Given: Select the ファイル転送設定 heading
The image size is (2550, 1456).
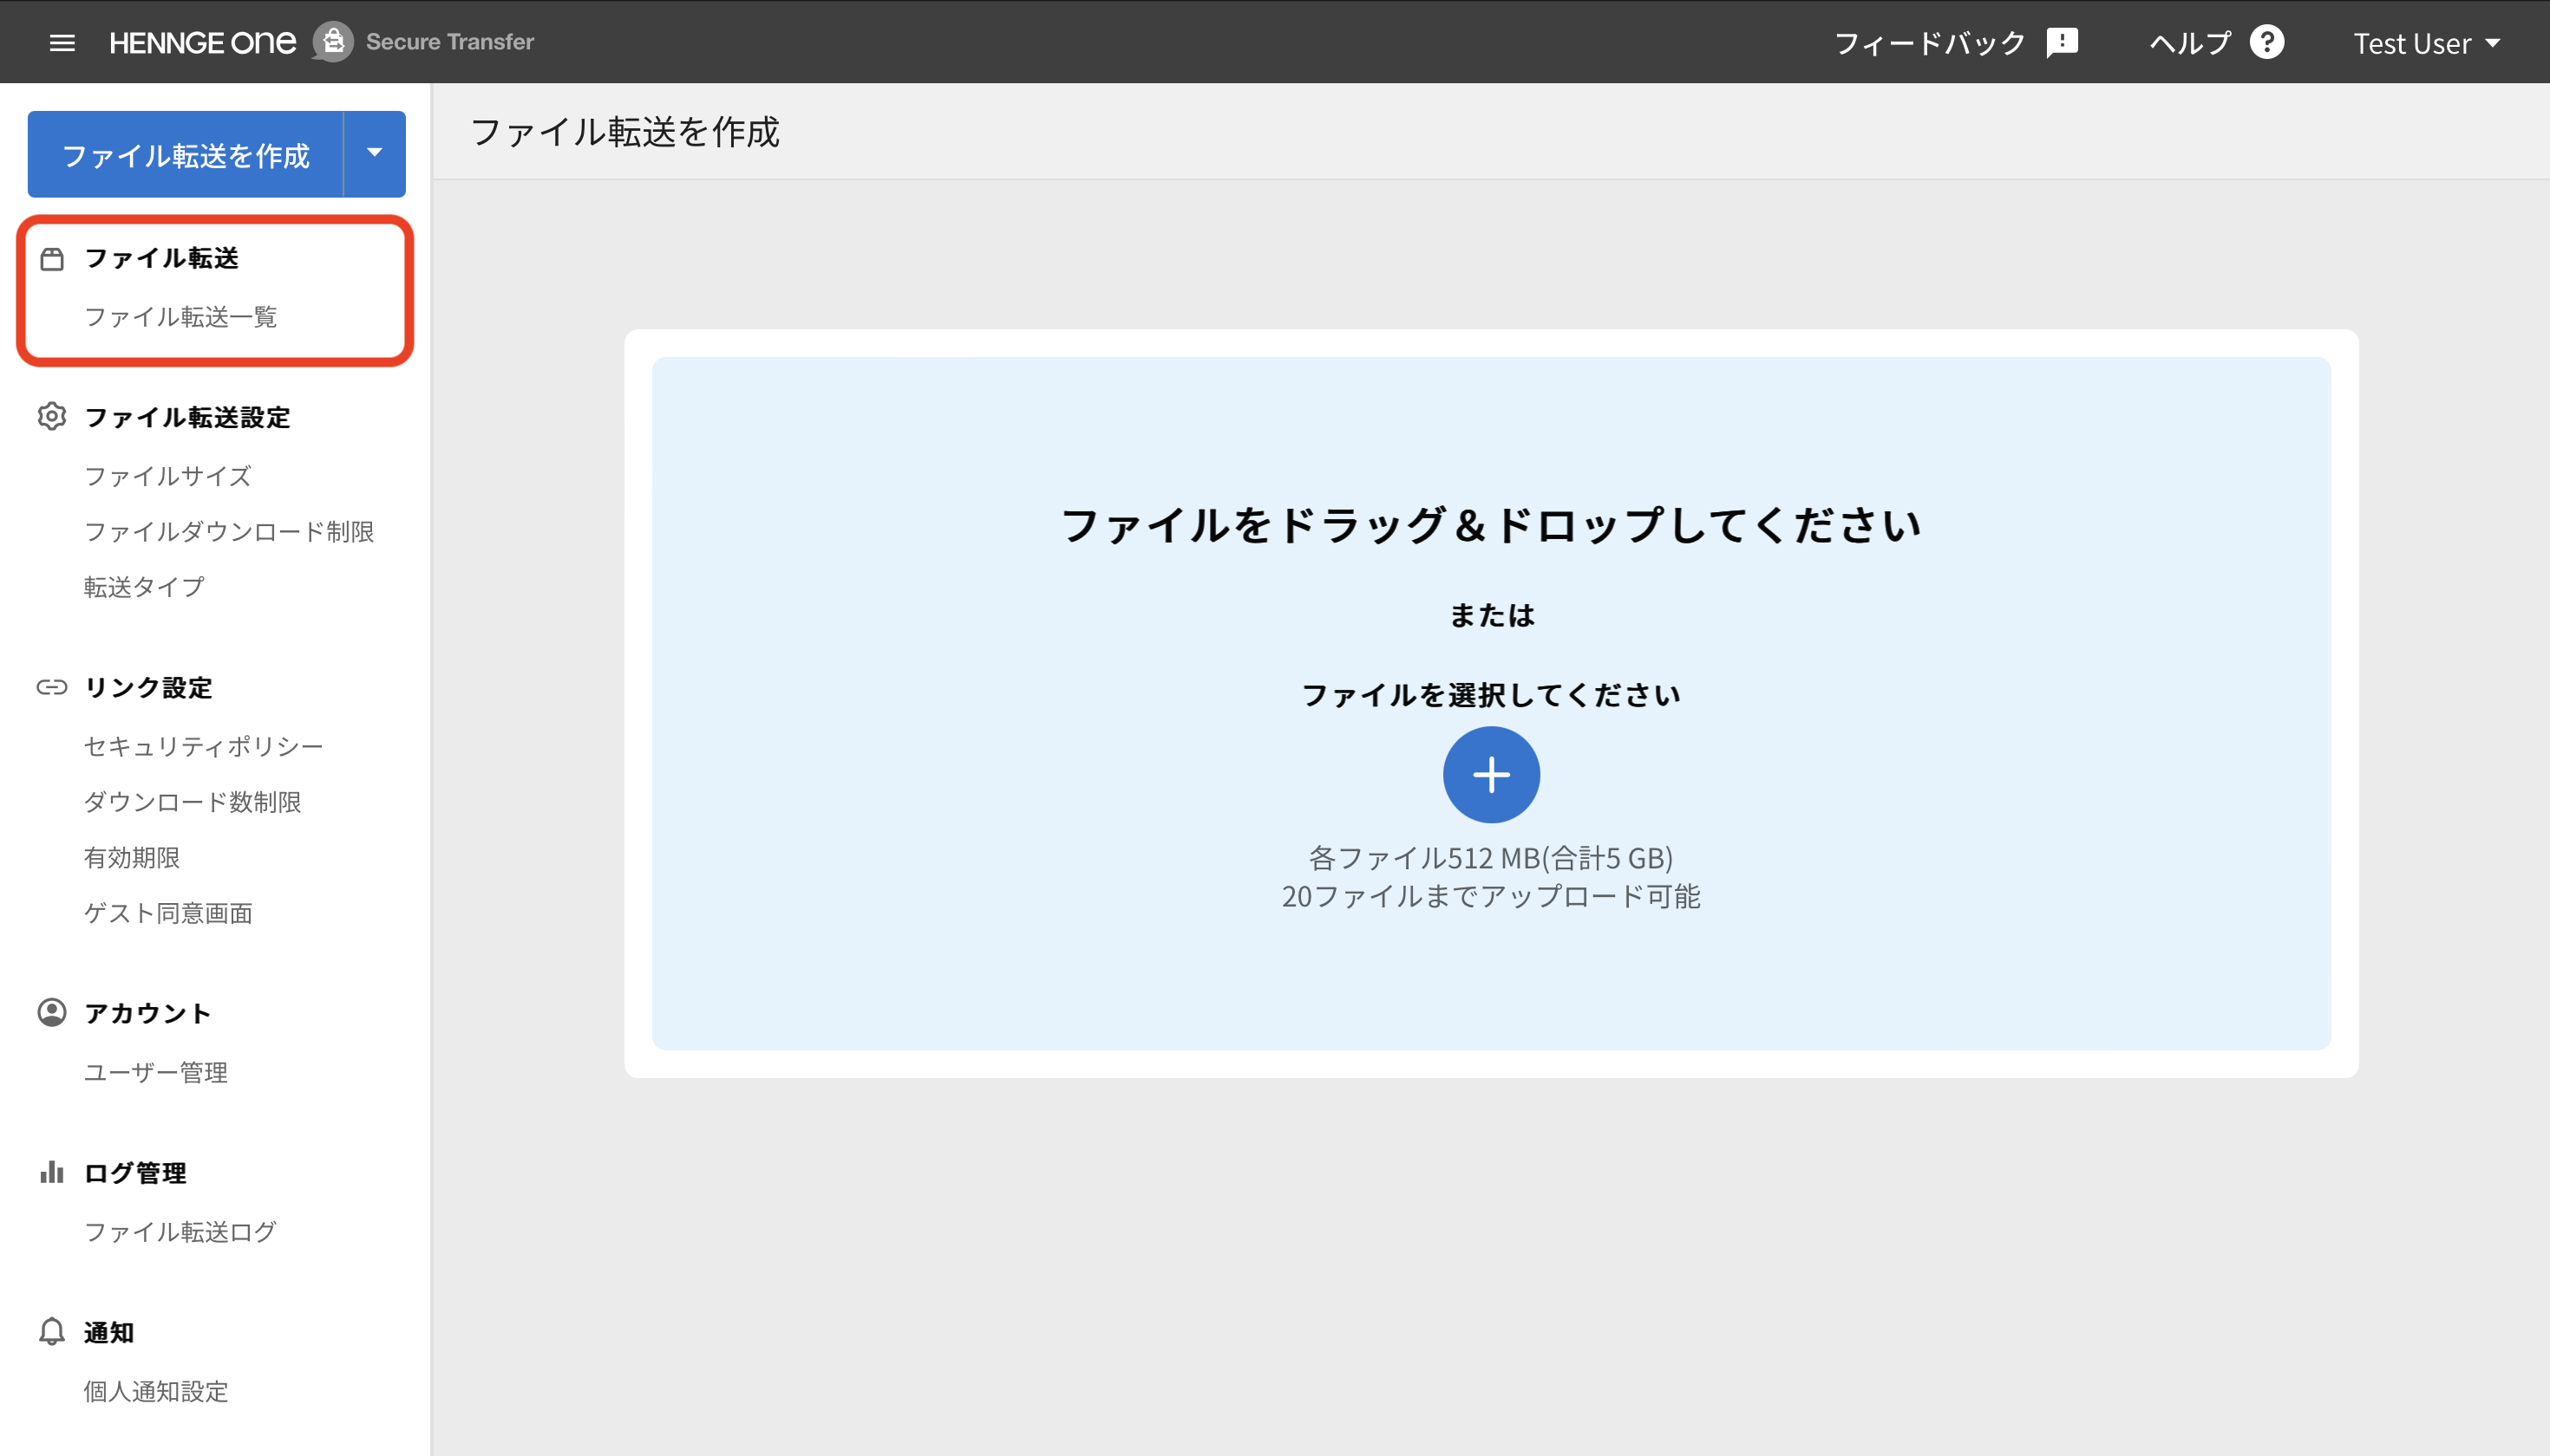Looking at the screenshot, I should (x=187, y=417).
